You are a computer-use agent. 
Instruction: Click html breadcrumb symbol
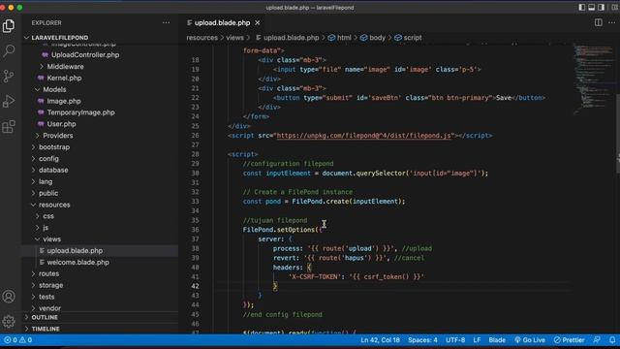340,38
